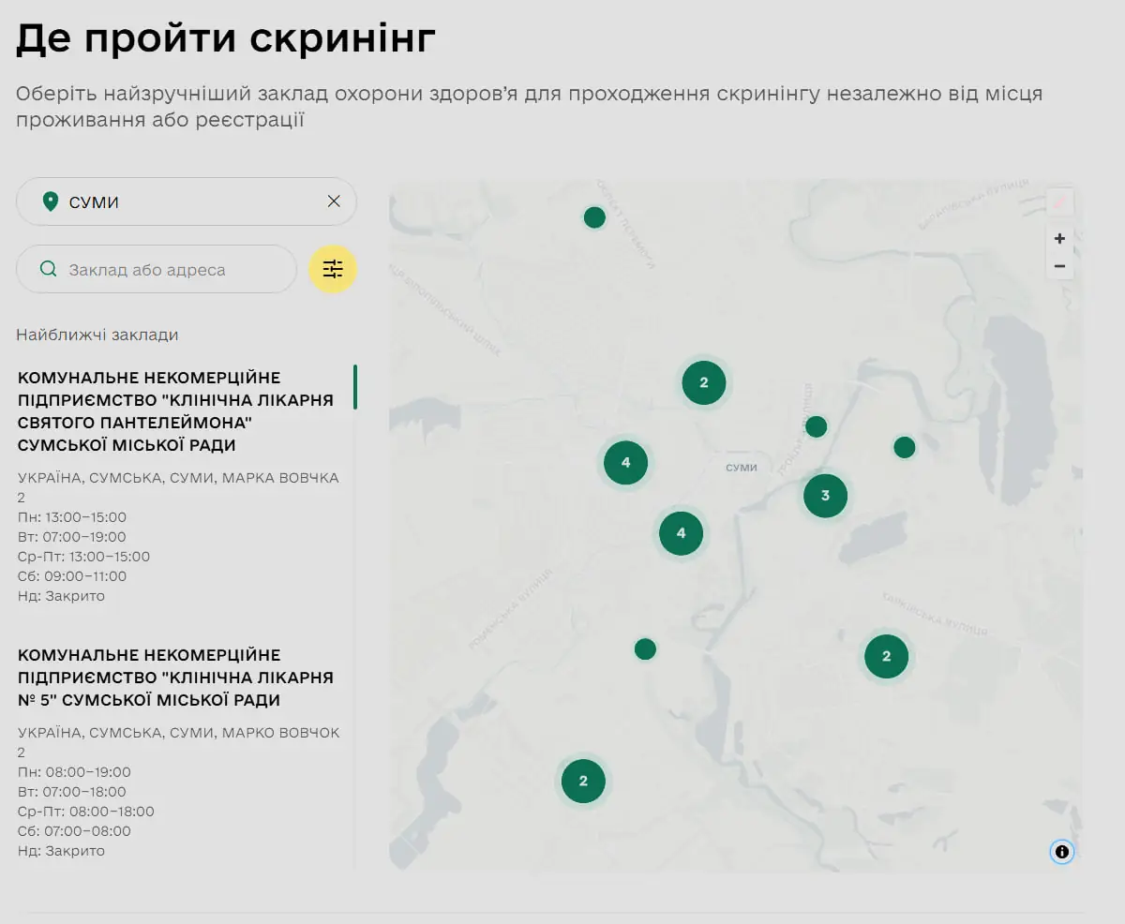Image resolution: width=1125 pixels, height=924 pixels.
Task: Click the green location pin icon in the СУМИ field
Action: click(x=52, y=201)
